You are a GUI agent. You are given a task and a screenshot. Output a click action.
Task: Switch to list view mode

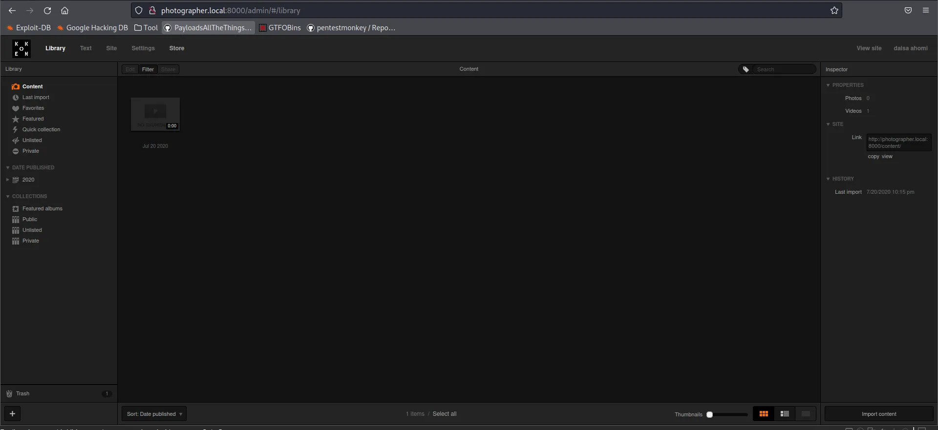785,414
